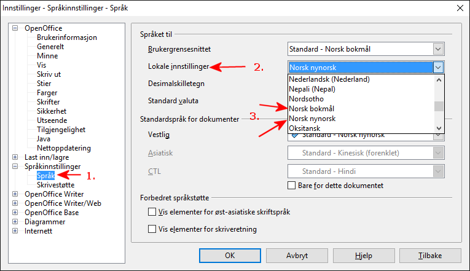Screen dimensions: 470x271
Task: Click the locale list scrollbar down arrow
Action: tap(439, 128)
